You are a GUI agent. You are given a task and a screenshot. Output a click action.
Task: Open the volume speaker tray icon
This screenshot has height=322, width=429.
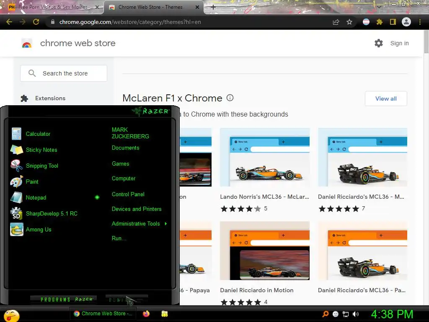tap(356, 314)
